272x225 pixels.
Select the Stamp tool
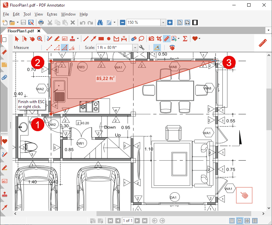click(73, 39)
